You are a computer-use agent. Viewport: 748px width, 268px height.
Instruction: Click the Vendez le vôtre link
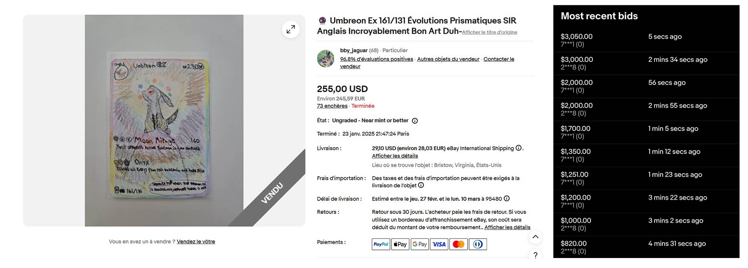tap(196, 242)
